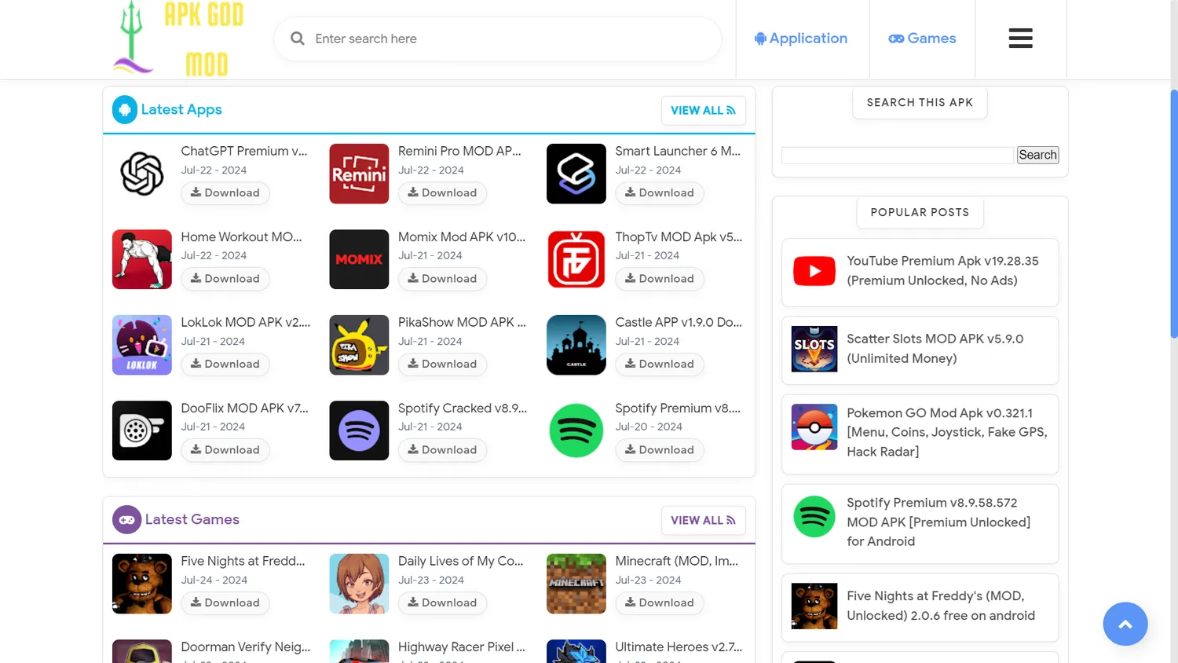This screenshot has height=663, width=1178.
Task: Open the PikaShow MOD APK title link
Action: click(462, 322)
